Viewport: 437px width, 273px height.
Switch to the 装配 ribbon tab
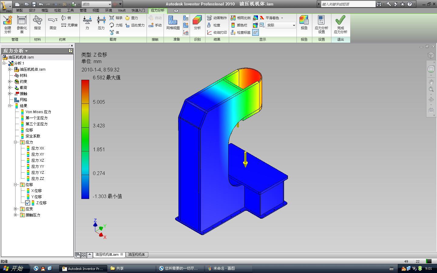coord(19,10)
